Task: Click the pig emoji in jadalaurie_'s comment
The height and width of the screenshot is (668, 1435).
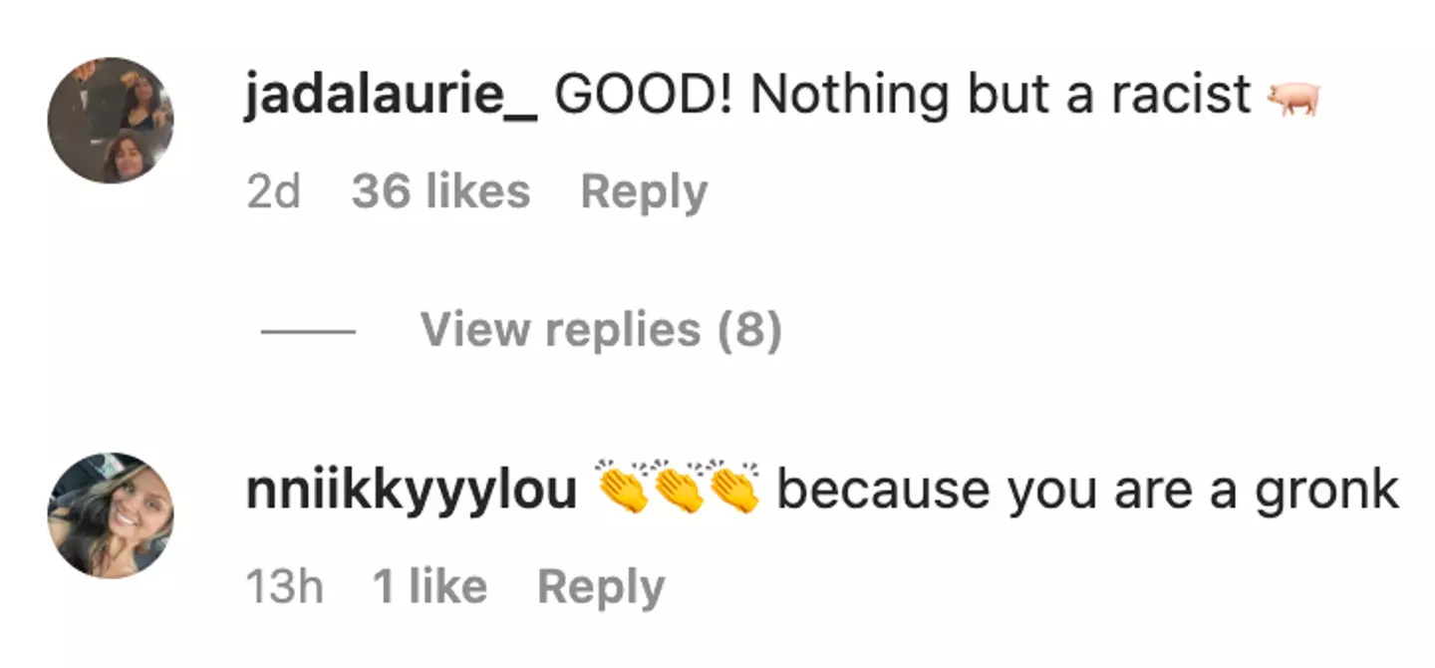Action: click(1292, 98)
